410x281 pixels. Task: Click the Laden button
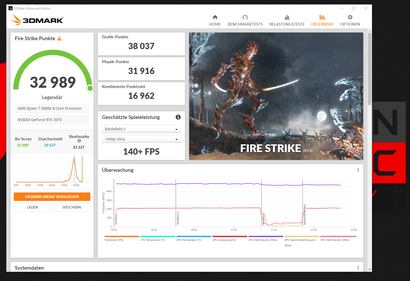click(x=32, y=207)
